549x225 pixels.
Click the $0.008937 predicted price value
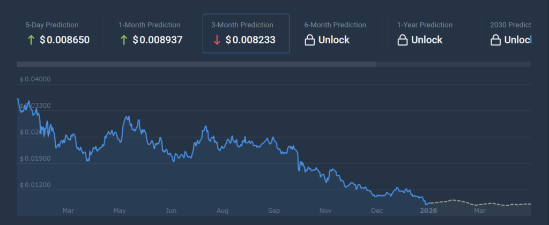158,40
